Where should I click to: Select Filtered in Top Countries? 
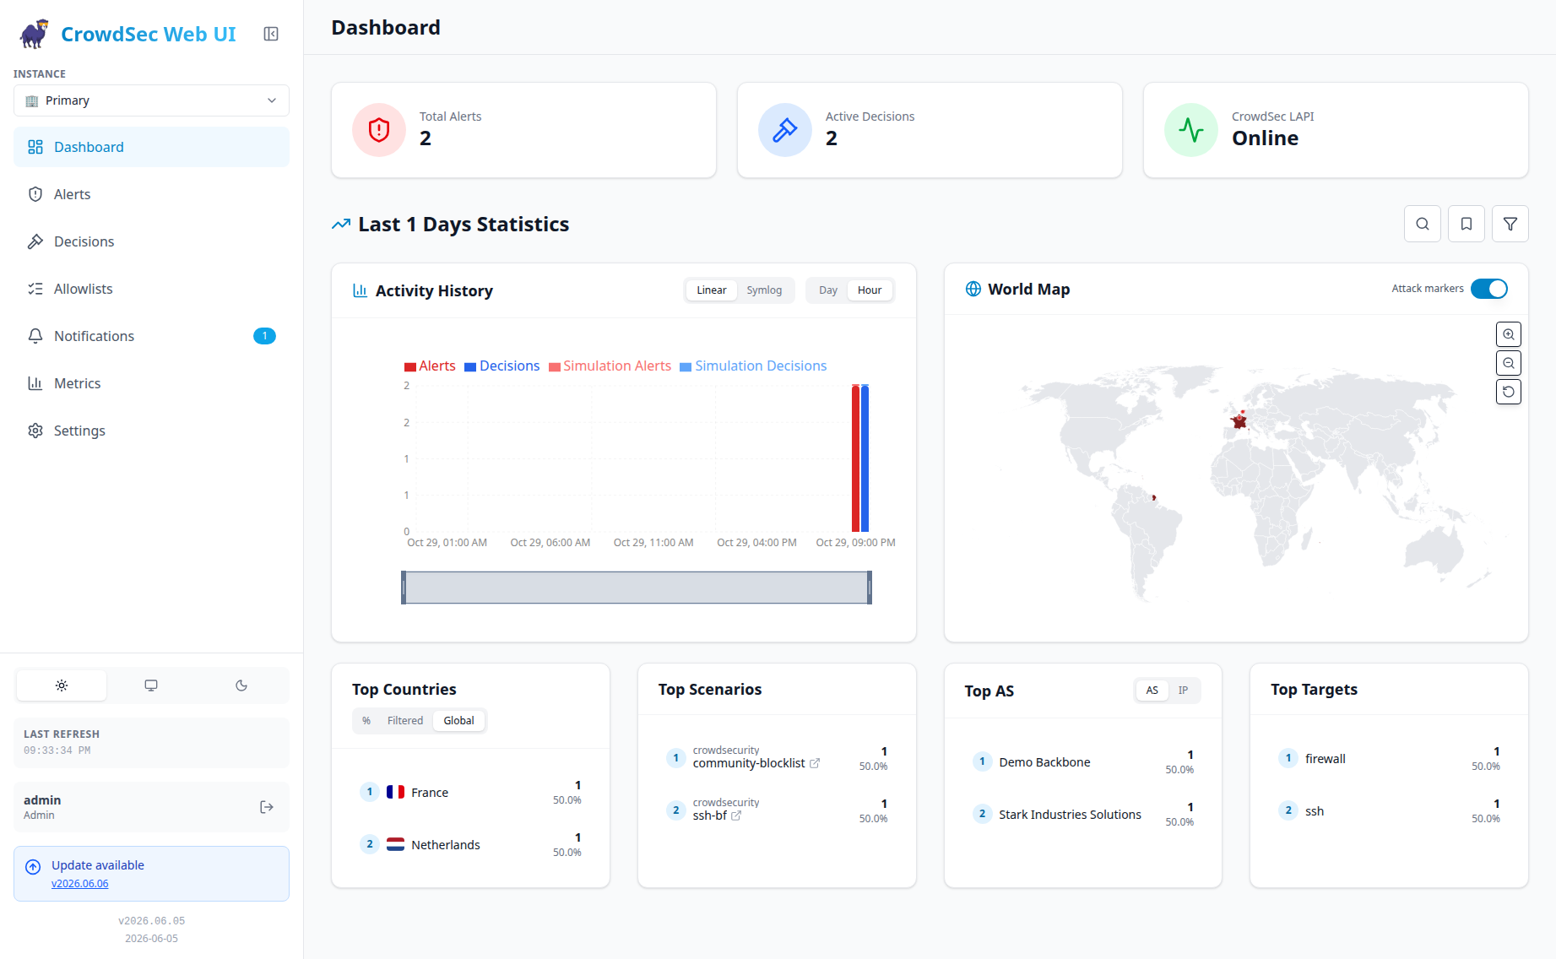click(405, 721)
